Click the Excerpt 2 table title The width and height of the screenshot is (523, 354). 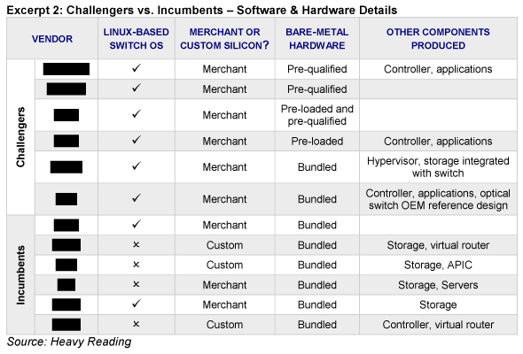(202, 10)
